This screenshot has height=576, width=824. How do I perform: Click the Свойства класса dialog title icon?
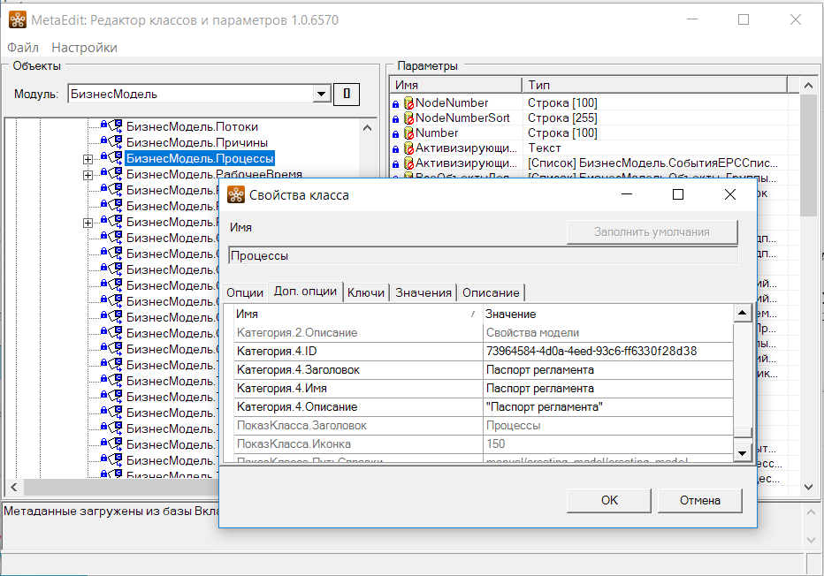click(x=236, y=195)
